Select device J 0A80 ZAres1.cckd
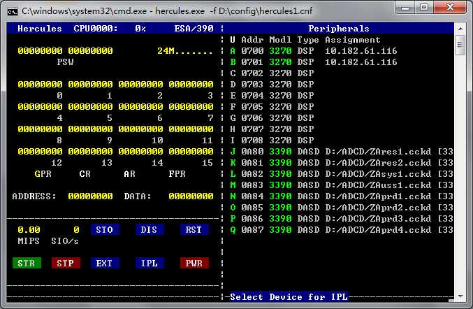Screen dimensions: 473x309 click(342, 151)
